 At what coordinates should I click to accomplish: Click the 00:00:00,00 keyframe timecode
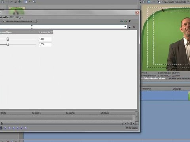(x=132, y=128)
